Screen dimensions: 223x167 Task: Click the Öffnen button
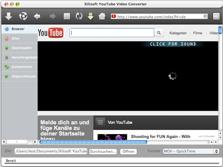click(129, 152)
